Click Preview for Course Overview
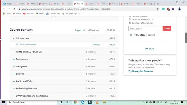 point(96,45)
